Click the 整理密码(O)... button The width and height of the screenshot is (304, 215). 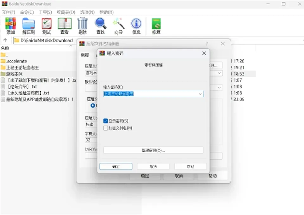click(153, 150)
